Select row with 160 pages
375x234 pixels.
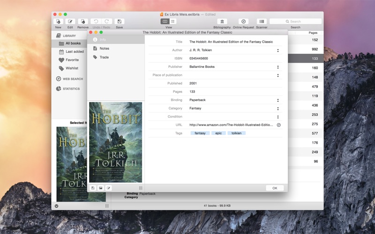(306, 68)
